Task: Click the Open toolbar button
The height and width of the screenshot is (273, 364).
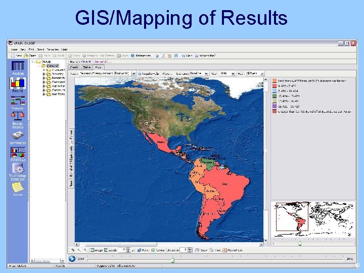Action: click(30, 56)
